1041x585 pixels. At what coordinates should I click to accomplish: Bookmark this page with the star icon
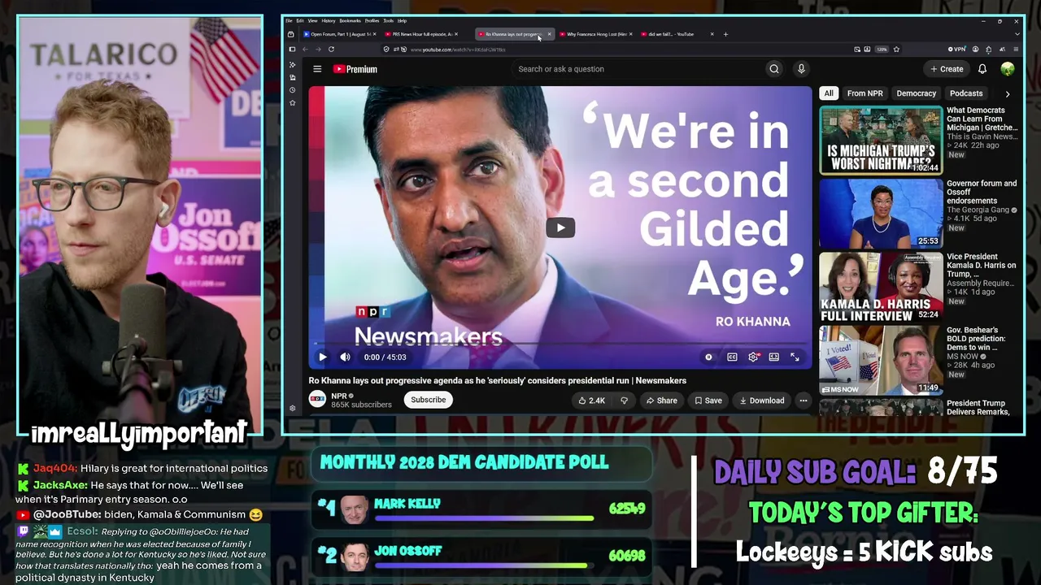(x=896, y=50)
